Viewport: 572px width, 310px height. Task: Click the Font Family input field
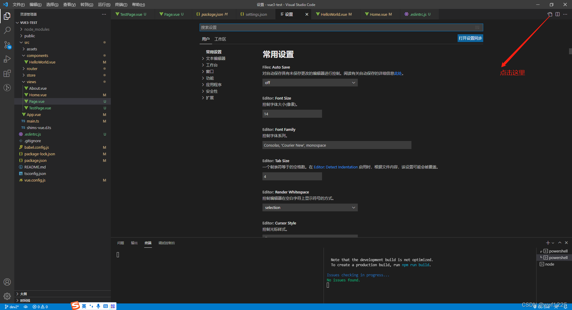[337, 145]
